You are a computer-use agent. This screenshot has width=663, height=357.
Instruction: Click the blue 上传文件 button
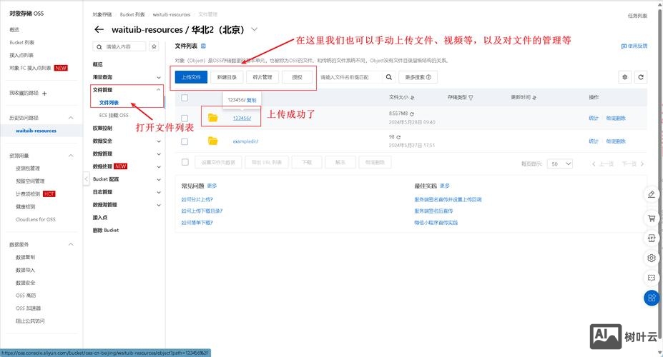click(191, 77)
